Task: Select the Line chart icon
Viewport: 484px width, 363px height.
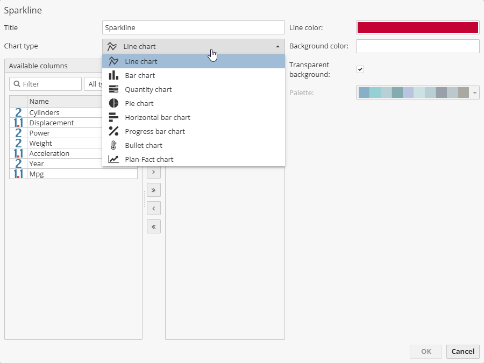Action: point(113,61)
